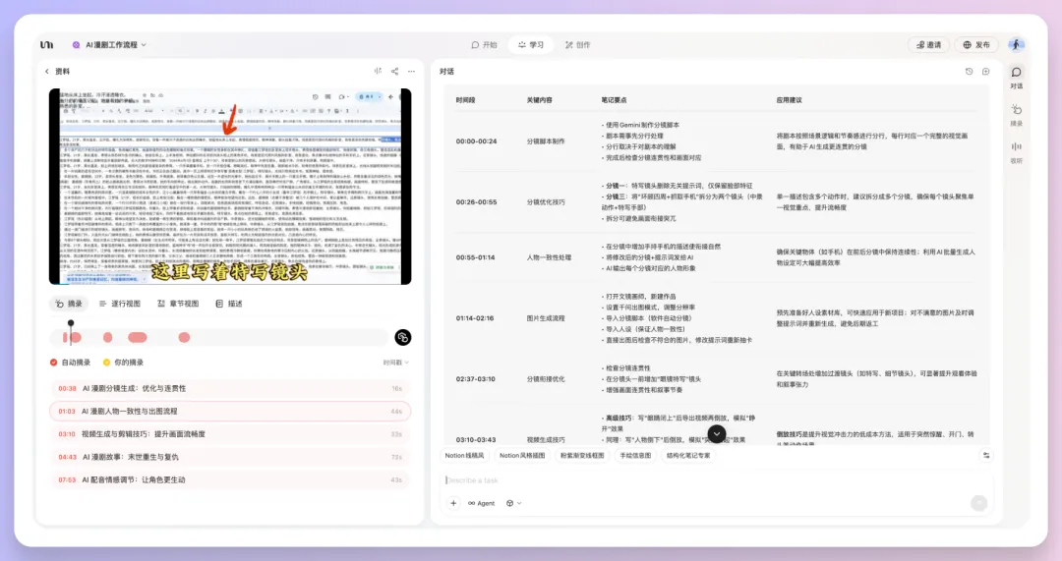Switch to the 章节视图 tab
The height and width of the screenshot is (561, 1062).
tap(178, 304)
